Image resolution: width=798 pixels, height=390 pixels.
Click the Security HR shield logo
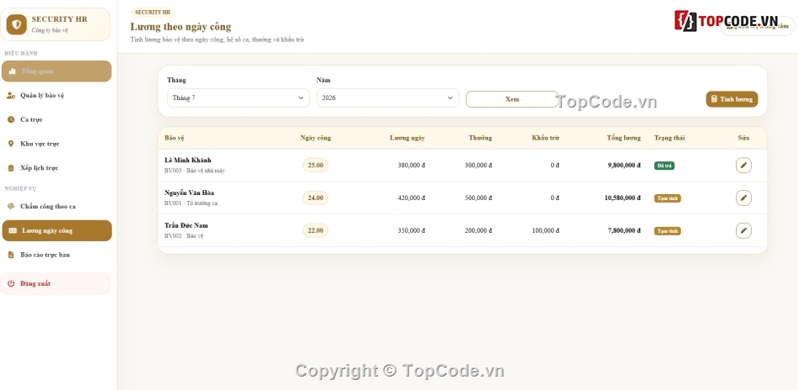pyautogui.click(x=16, y=24)
